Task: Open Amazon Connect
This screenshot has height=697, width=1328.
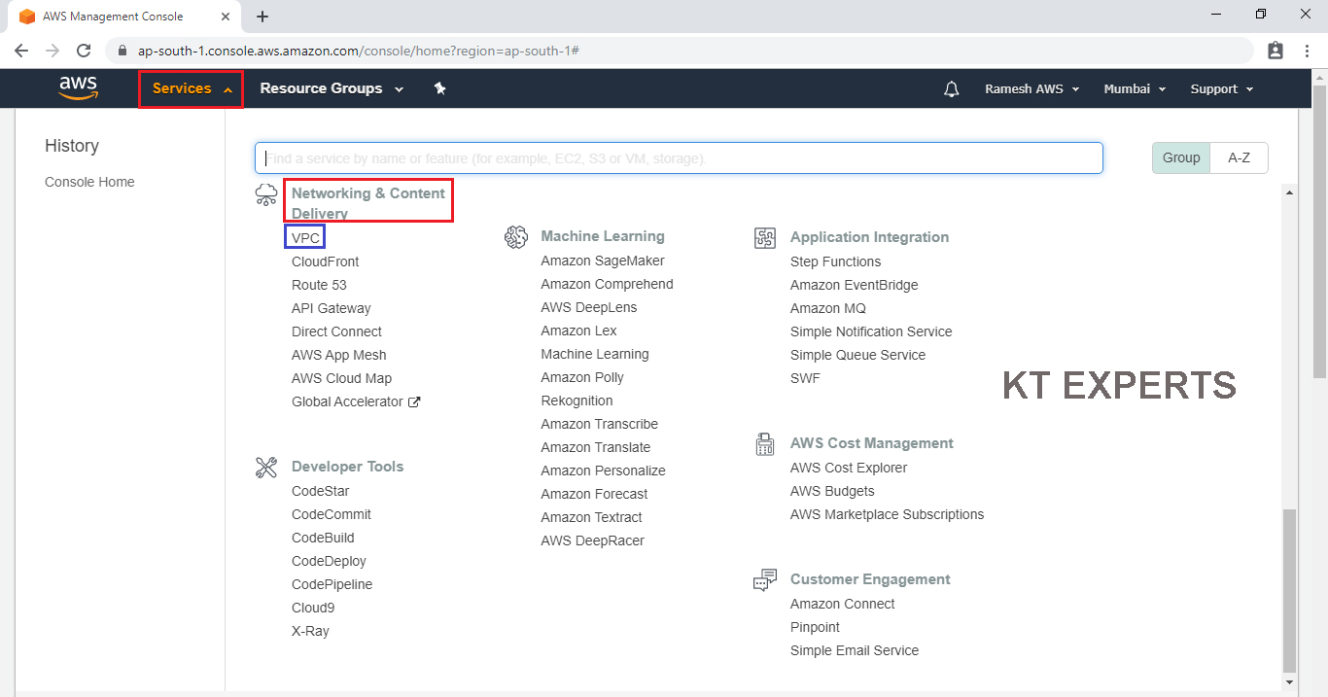Action: click(x=842, y=604)
